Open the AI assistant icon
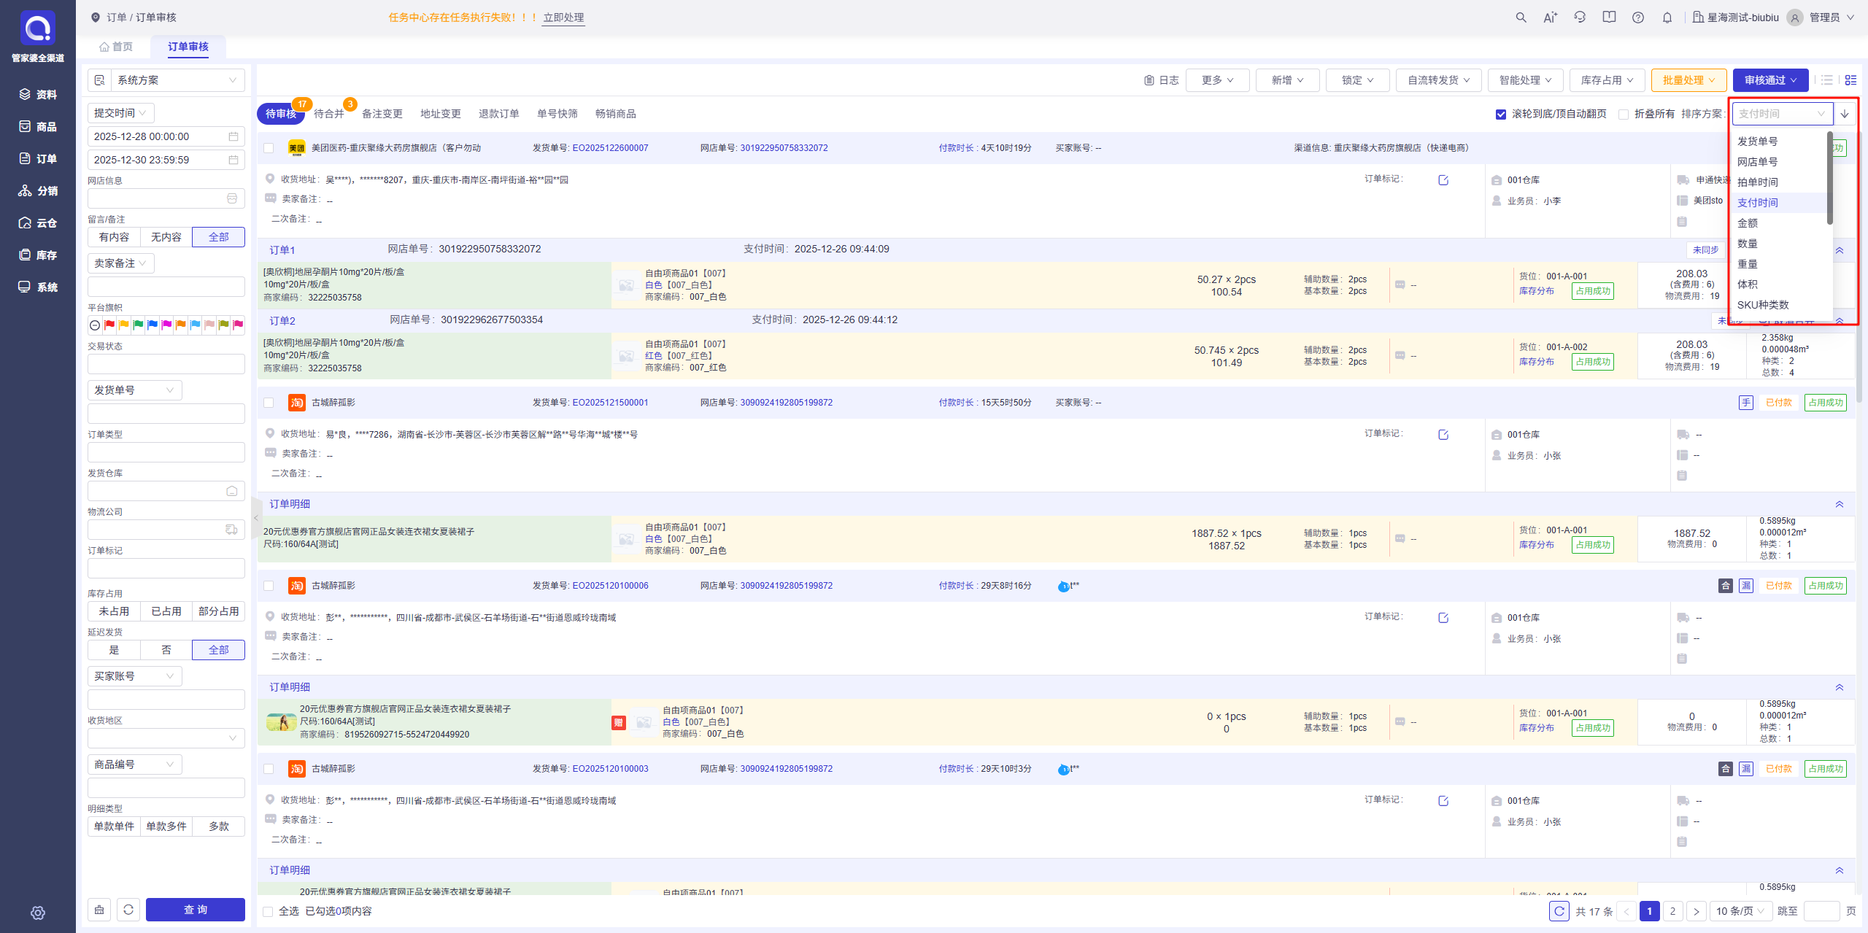1868x933 pixels. (x=1551, y=18)
